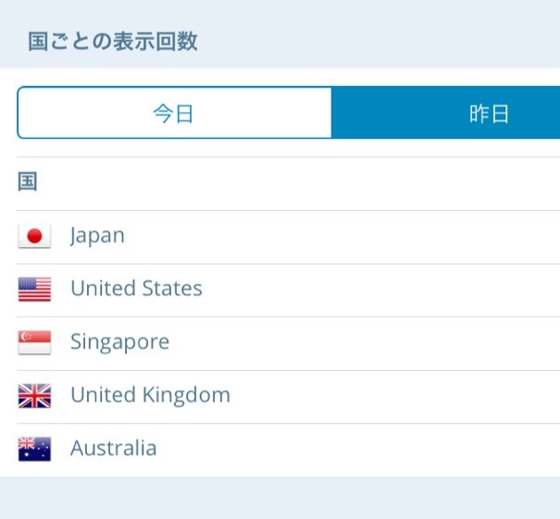Image resolution: width=560 pixels, height=519 pixels.
Task: Click the Australia flag icon
Action: (x=34, y=450)
